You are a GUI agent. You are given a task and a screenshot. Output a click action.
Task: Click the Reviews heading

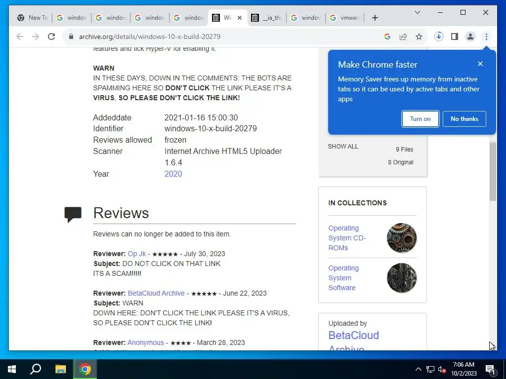point(121,213)
